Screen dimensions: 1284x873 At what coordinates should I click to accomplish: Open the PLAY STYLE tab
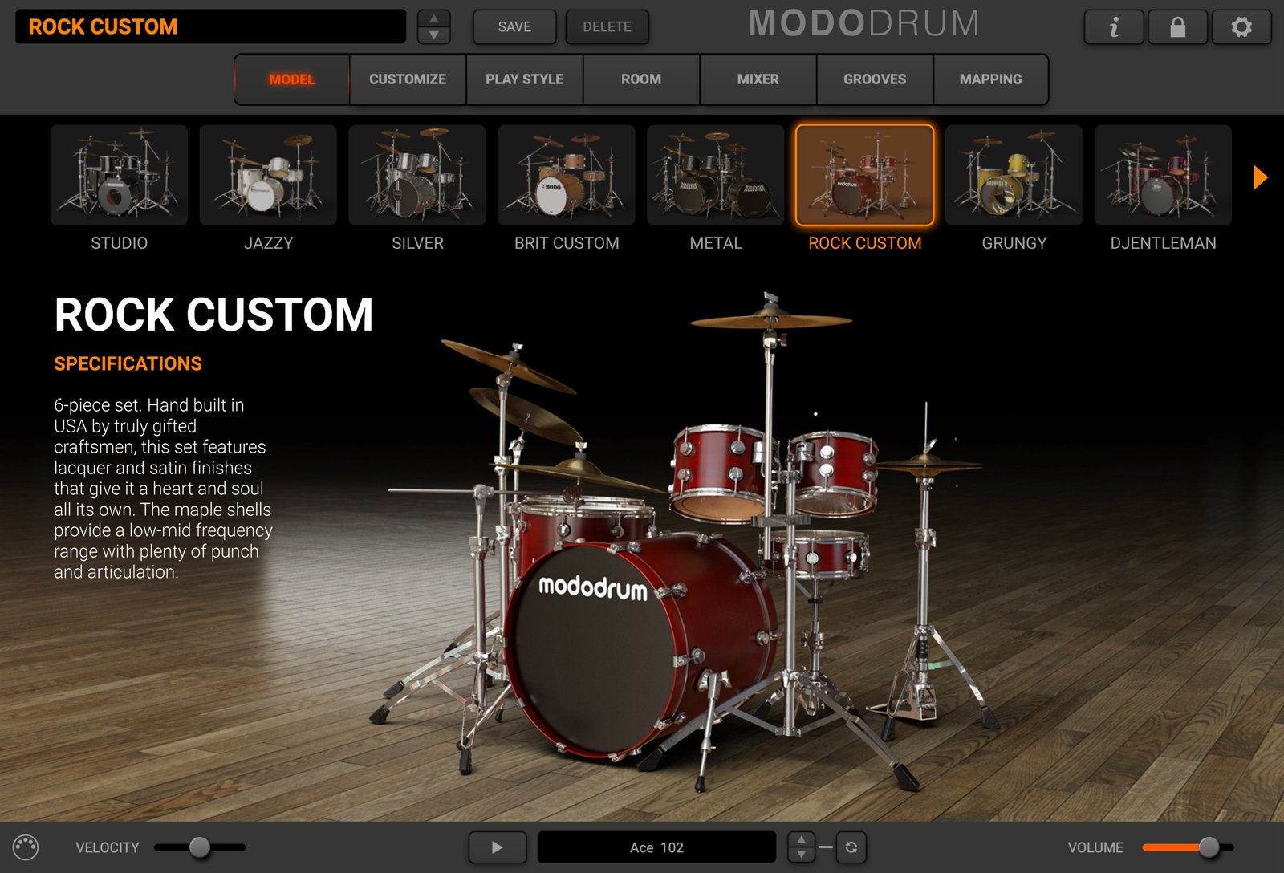[x=525, y=79]
